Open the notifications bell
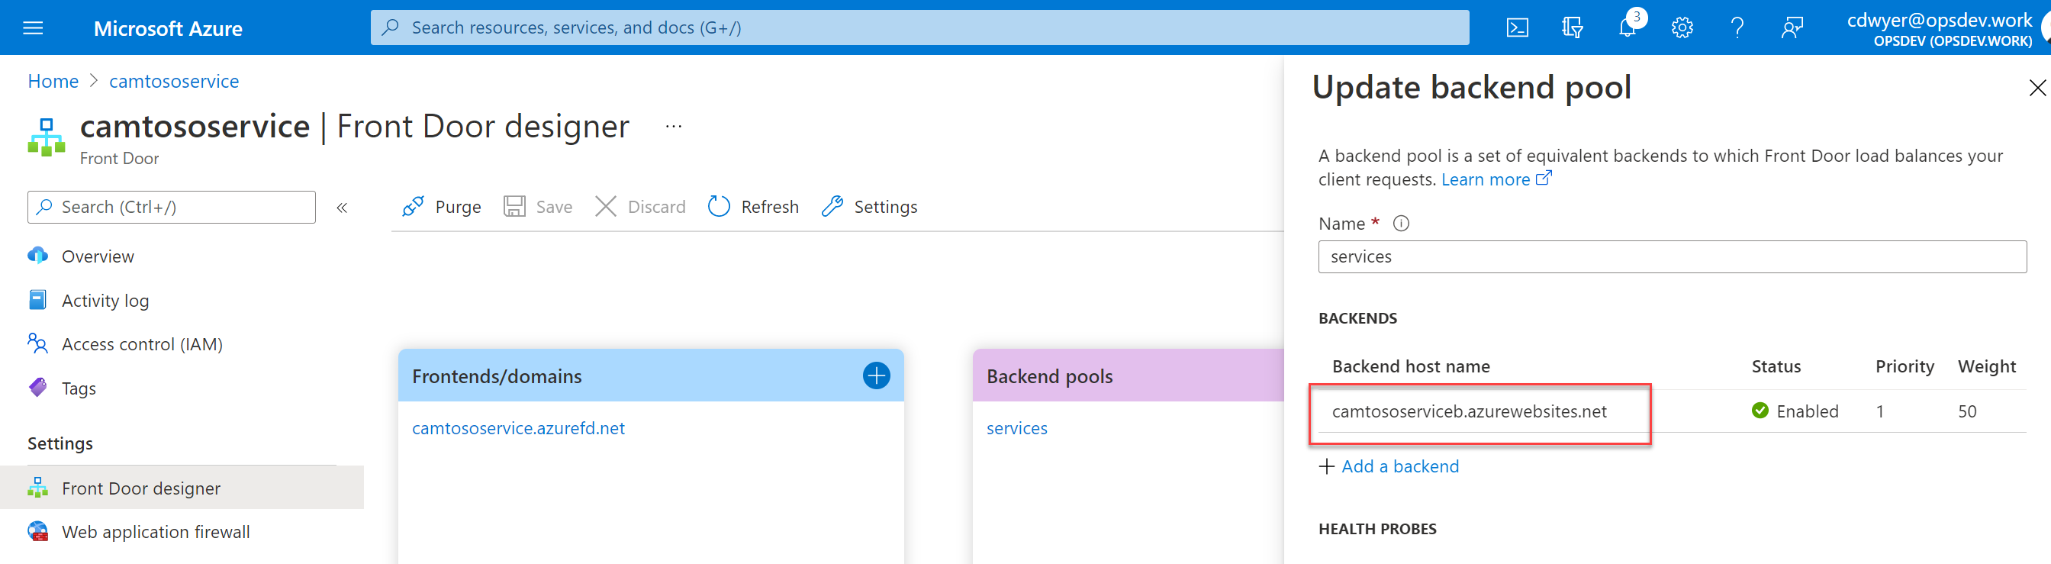Viewport: 2051px width, 564px height. pos(1627,28)
